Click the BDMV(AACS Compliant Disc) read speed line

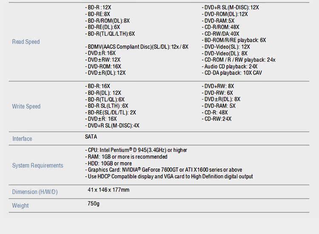[137, 47]
